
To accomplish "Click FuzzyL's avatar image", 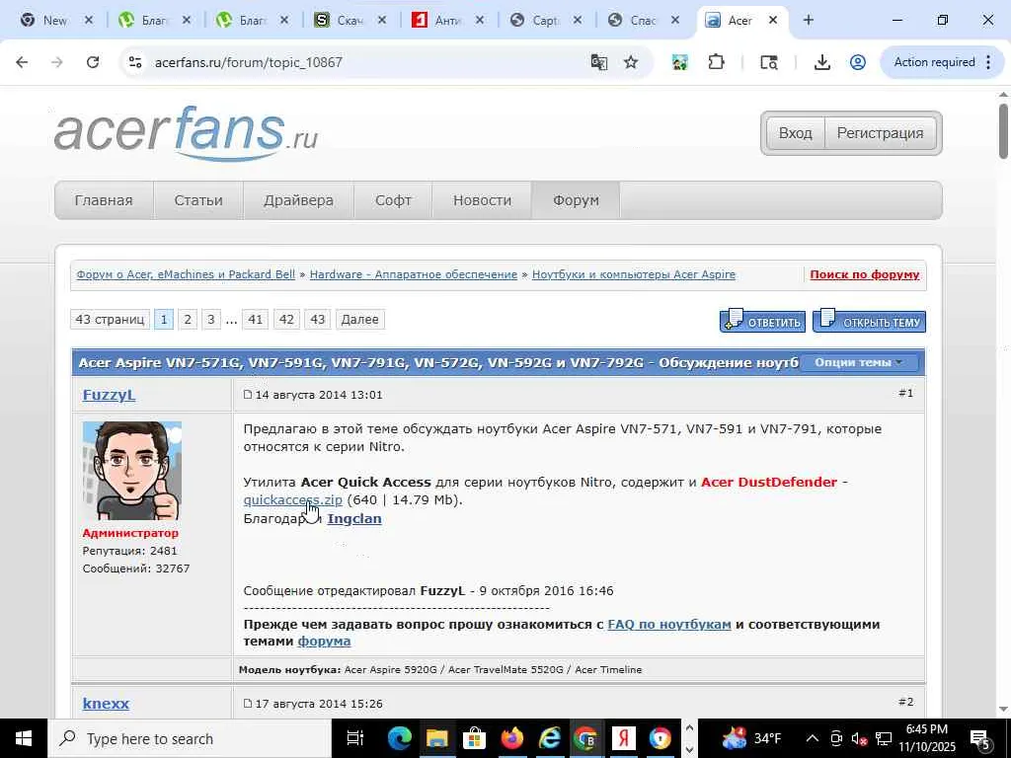I will point(132,471).
